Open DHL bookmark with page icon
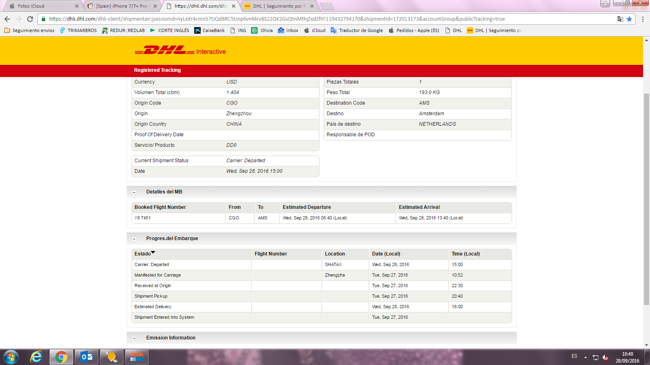Image resolution: width=650 pixels, height=365 pixels. [453, 30]
